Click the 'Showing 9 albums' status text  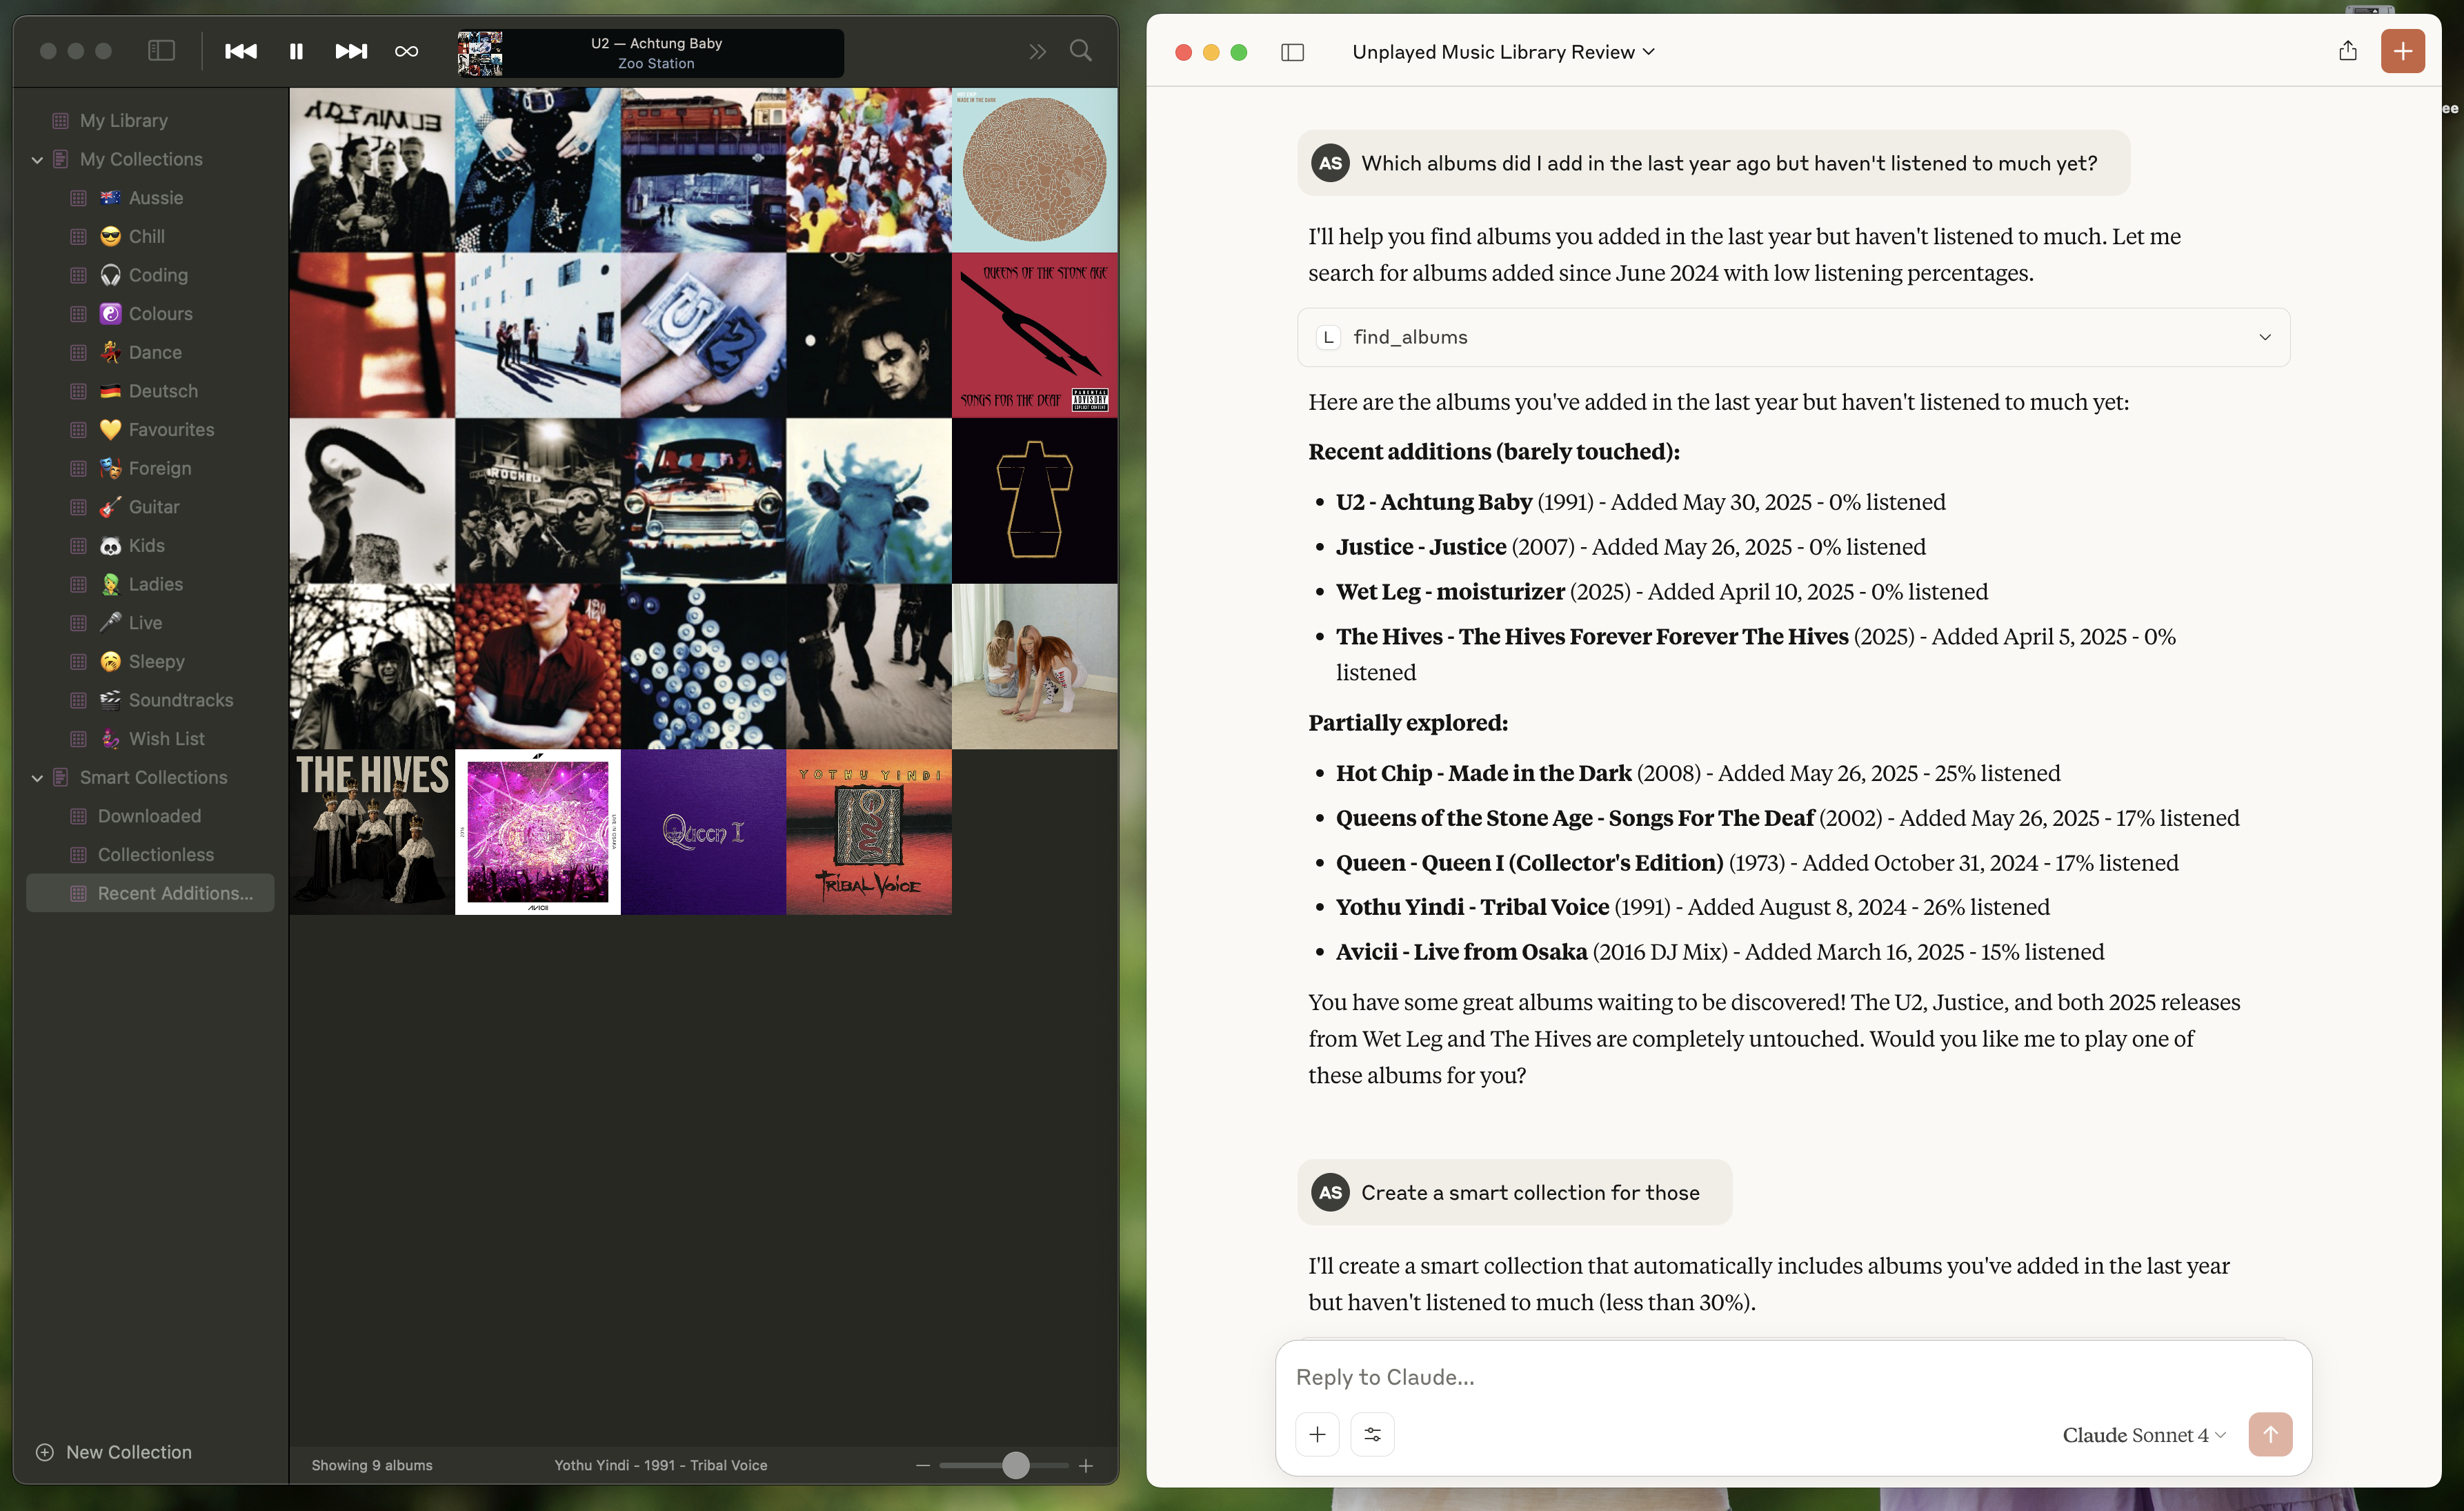372,1465
